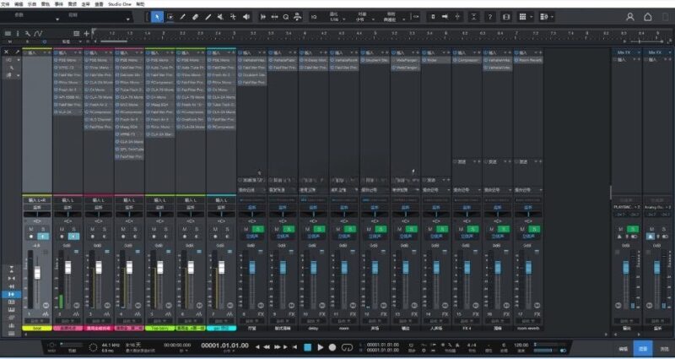Viewport: 675px width, 359px height.
Task: Open input dropdown of channel 1
Action: (x=37, y=200)
